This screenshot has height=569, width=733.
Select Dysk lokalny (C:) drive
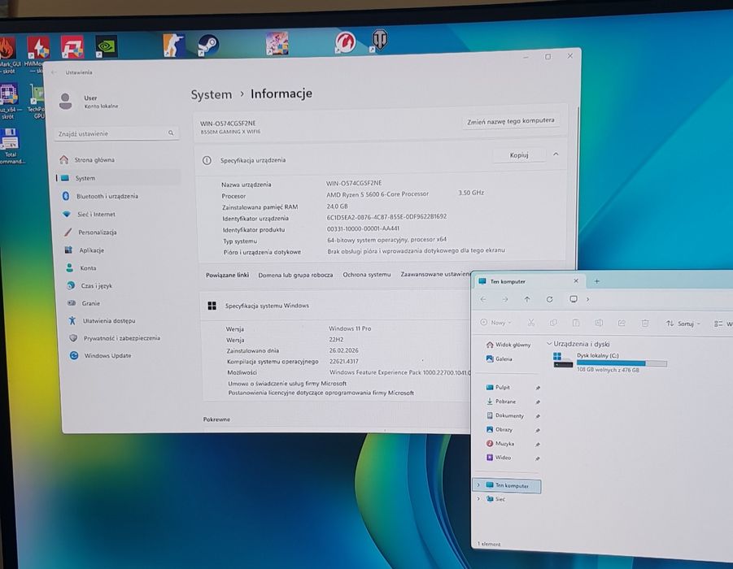[x=610, y=362]
